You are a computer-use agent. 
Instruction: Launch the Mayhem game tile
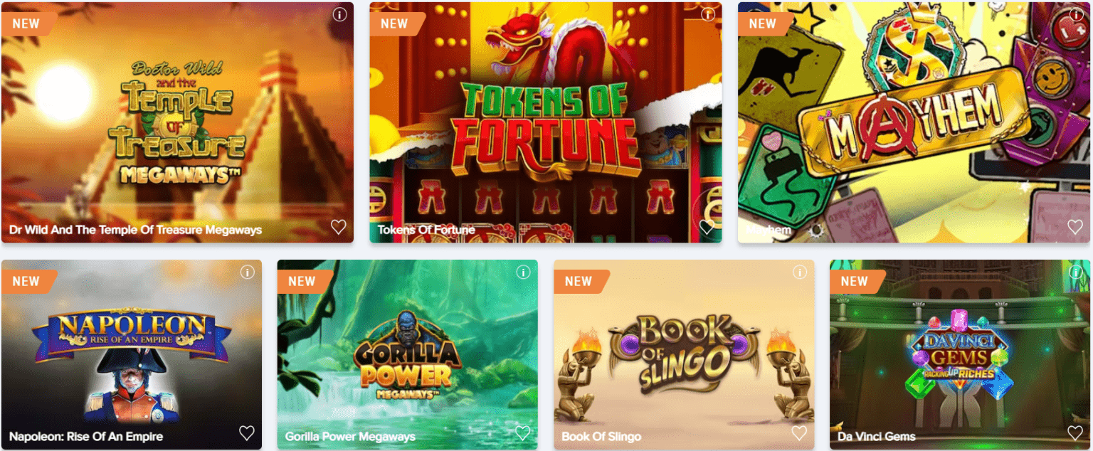pos(914,122)
